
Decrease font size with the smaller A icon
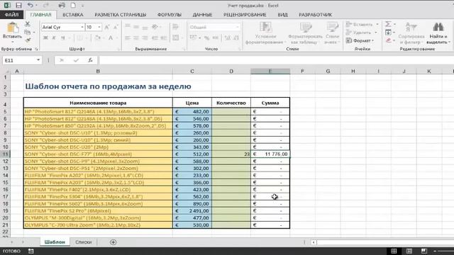coord(116,27)
